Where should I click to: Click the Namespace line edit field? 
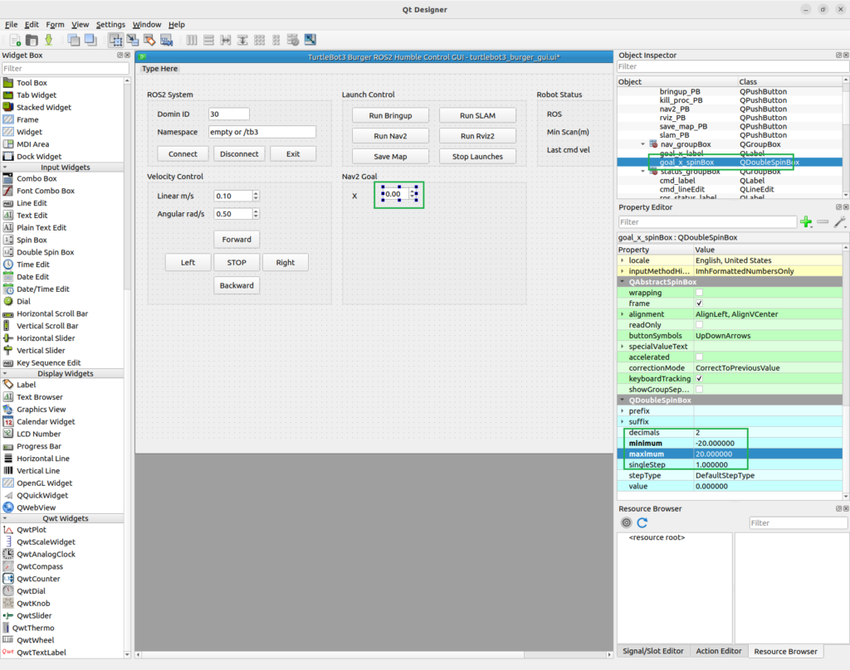[261, 132]
